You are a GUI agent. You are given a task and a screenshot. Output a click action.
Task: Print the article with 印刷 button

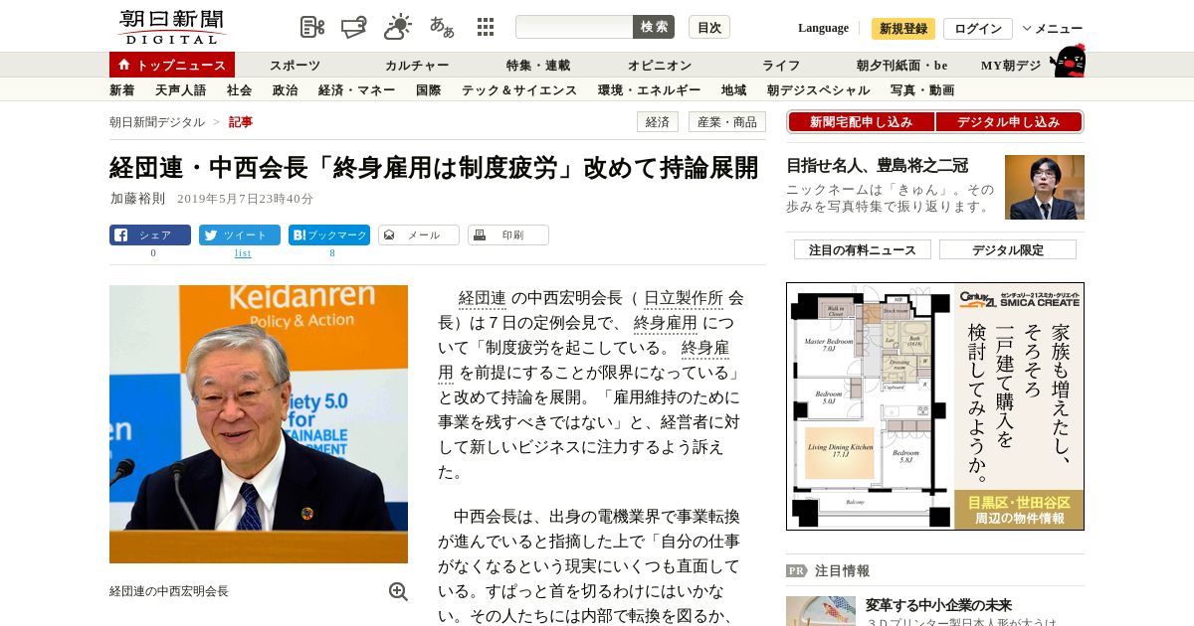click(x=508, y=235)
